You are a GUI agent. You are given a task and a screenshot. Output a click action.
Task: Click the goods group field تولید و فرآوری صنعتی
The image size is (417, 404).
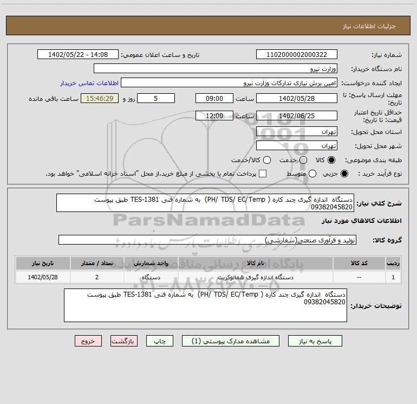point(207,240)
